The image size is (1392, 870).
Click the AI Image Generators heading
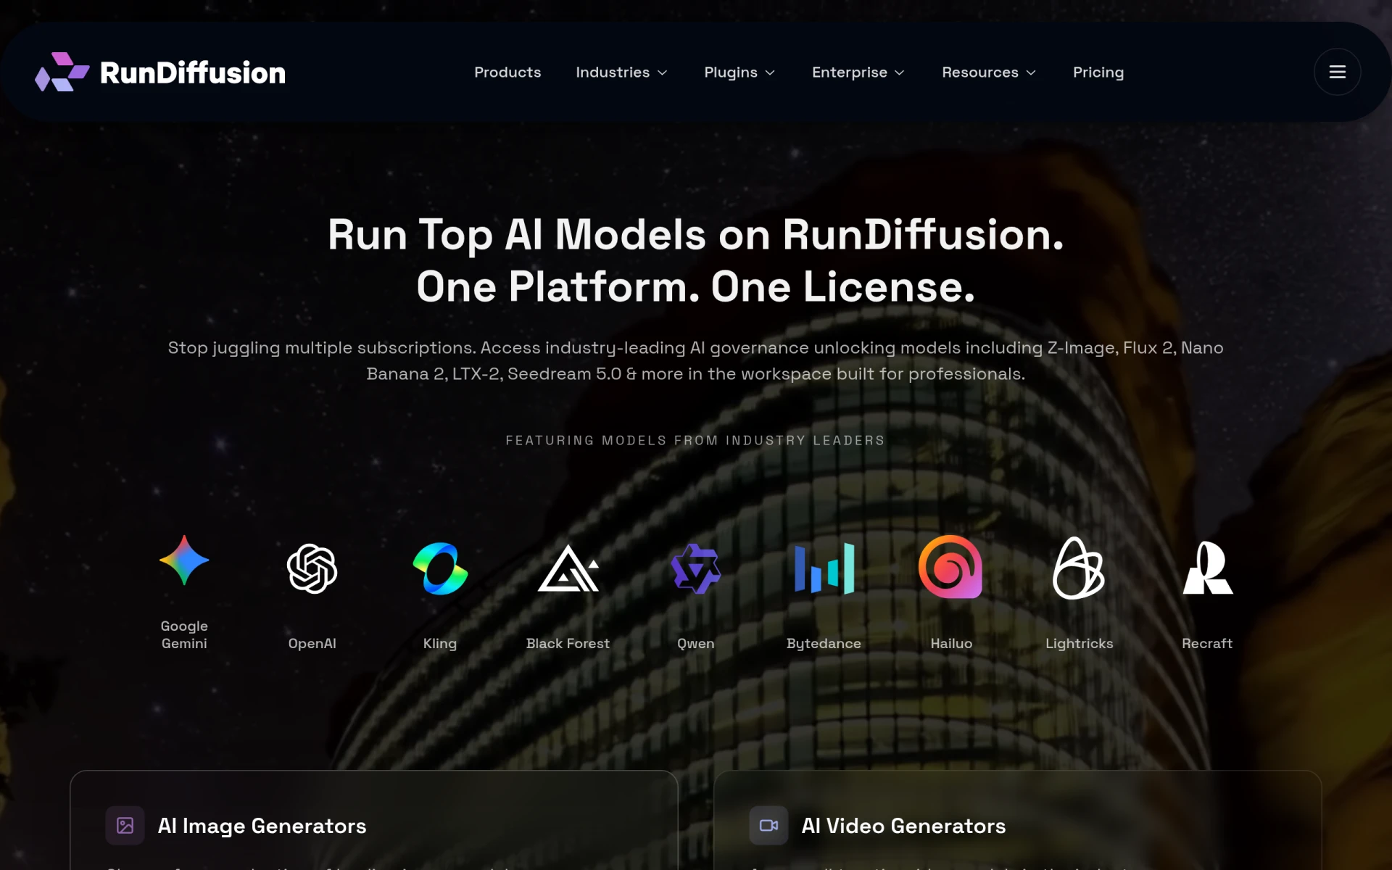[x=262, y=826]
